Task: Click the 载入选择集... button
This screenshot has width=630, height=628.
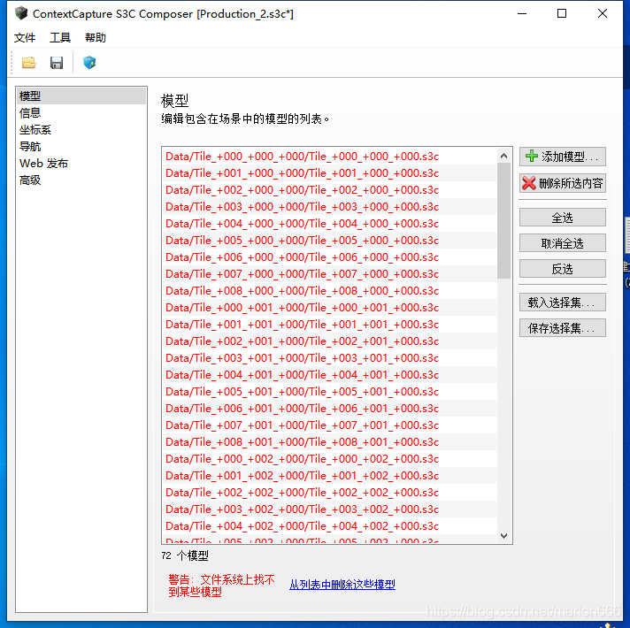Action: 562,303
